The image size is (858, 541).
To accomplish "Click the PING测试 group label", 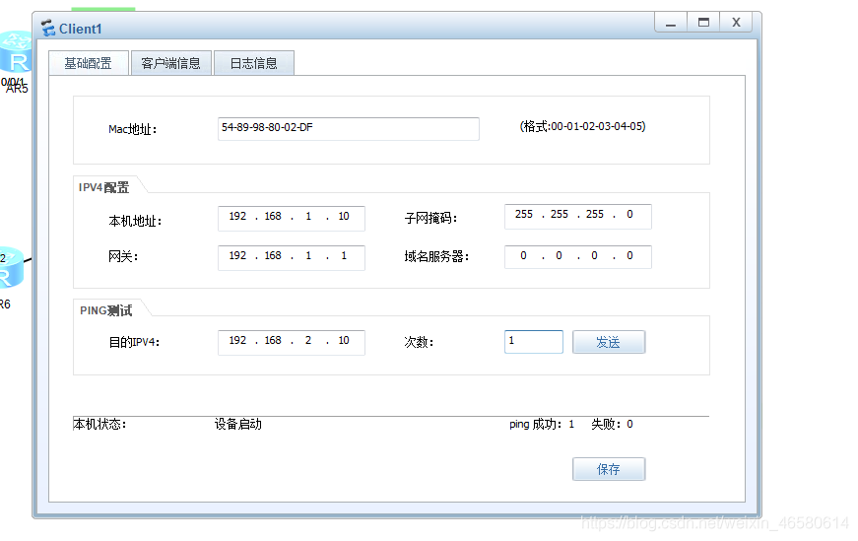I will click(x=106, y=310).
